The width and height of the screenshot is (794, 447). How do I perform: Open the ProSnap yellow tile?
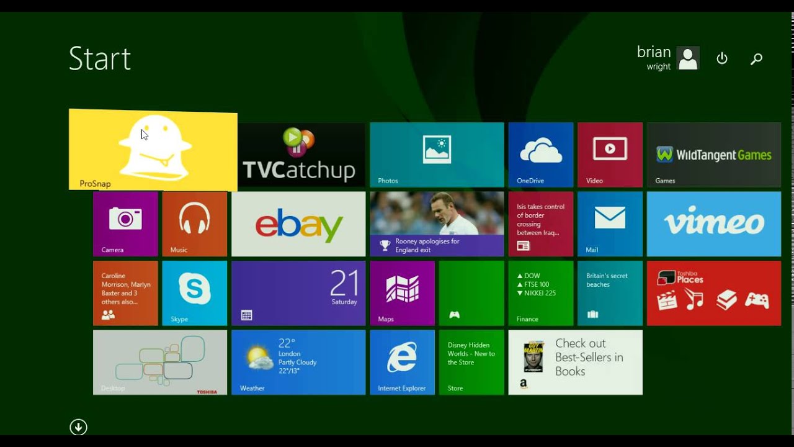(153, 150)
